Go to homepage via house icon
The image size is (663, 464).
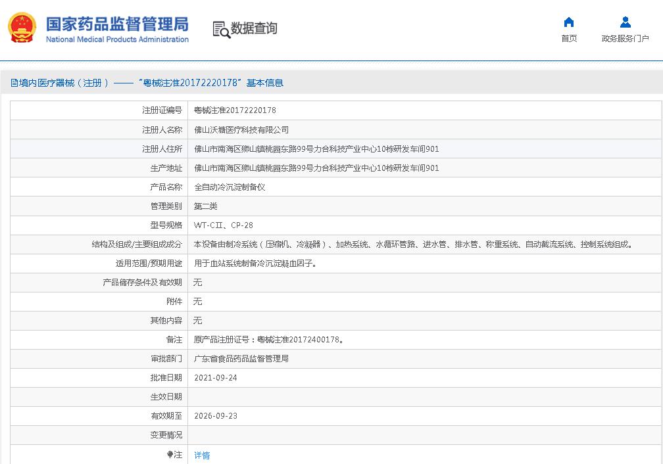coord(569,22)
